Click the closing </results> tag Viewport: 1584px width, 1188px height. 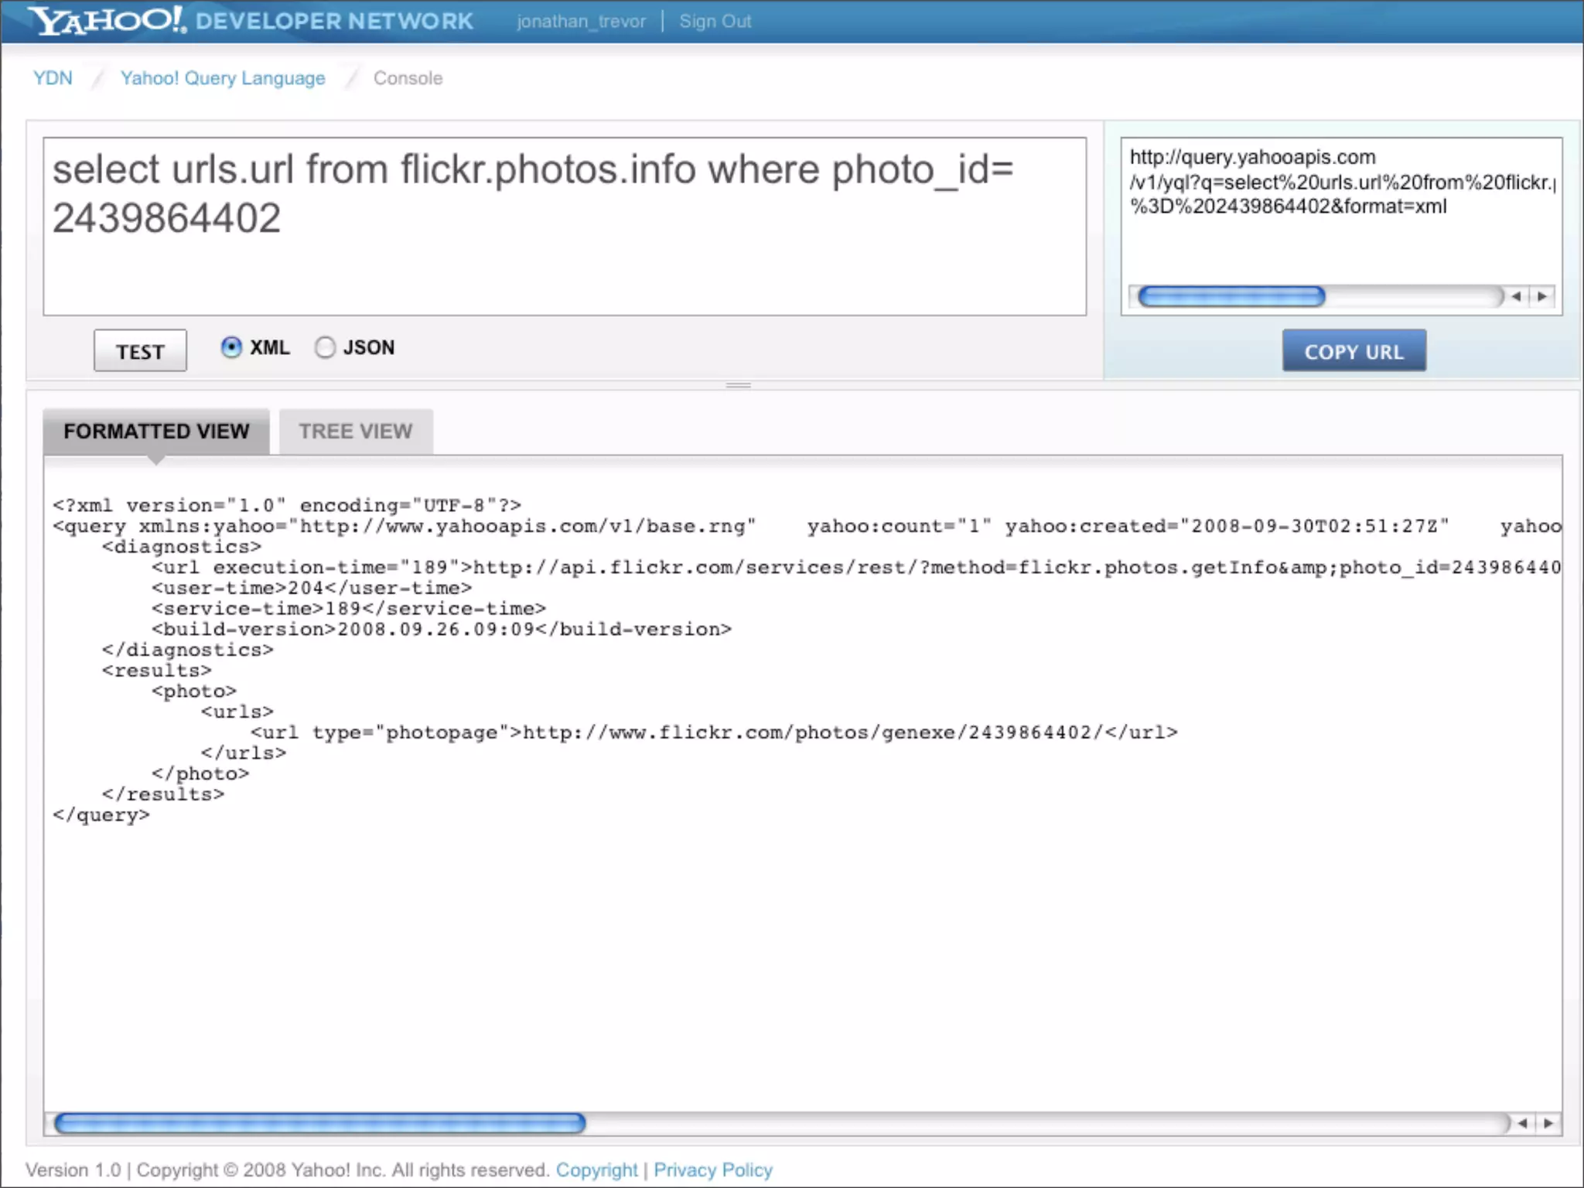click(163, 794)
